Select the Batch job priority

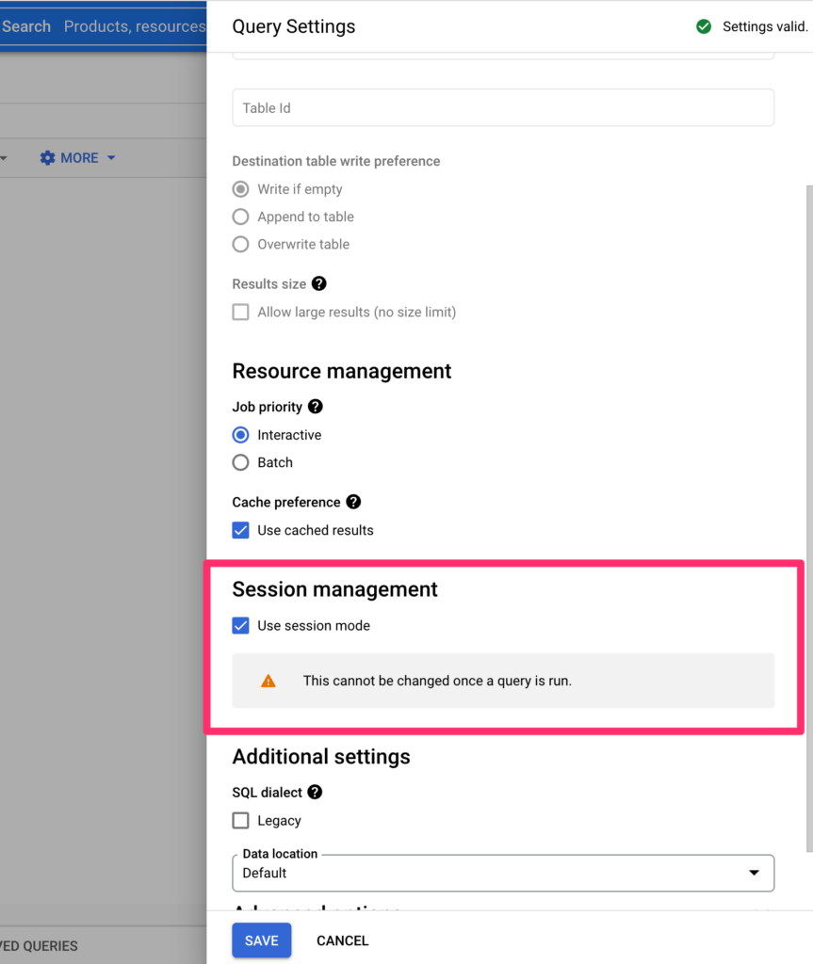click(x=241, y=462)
